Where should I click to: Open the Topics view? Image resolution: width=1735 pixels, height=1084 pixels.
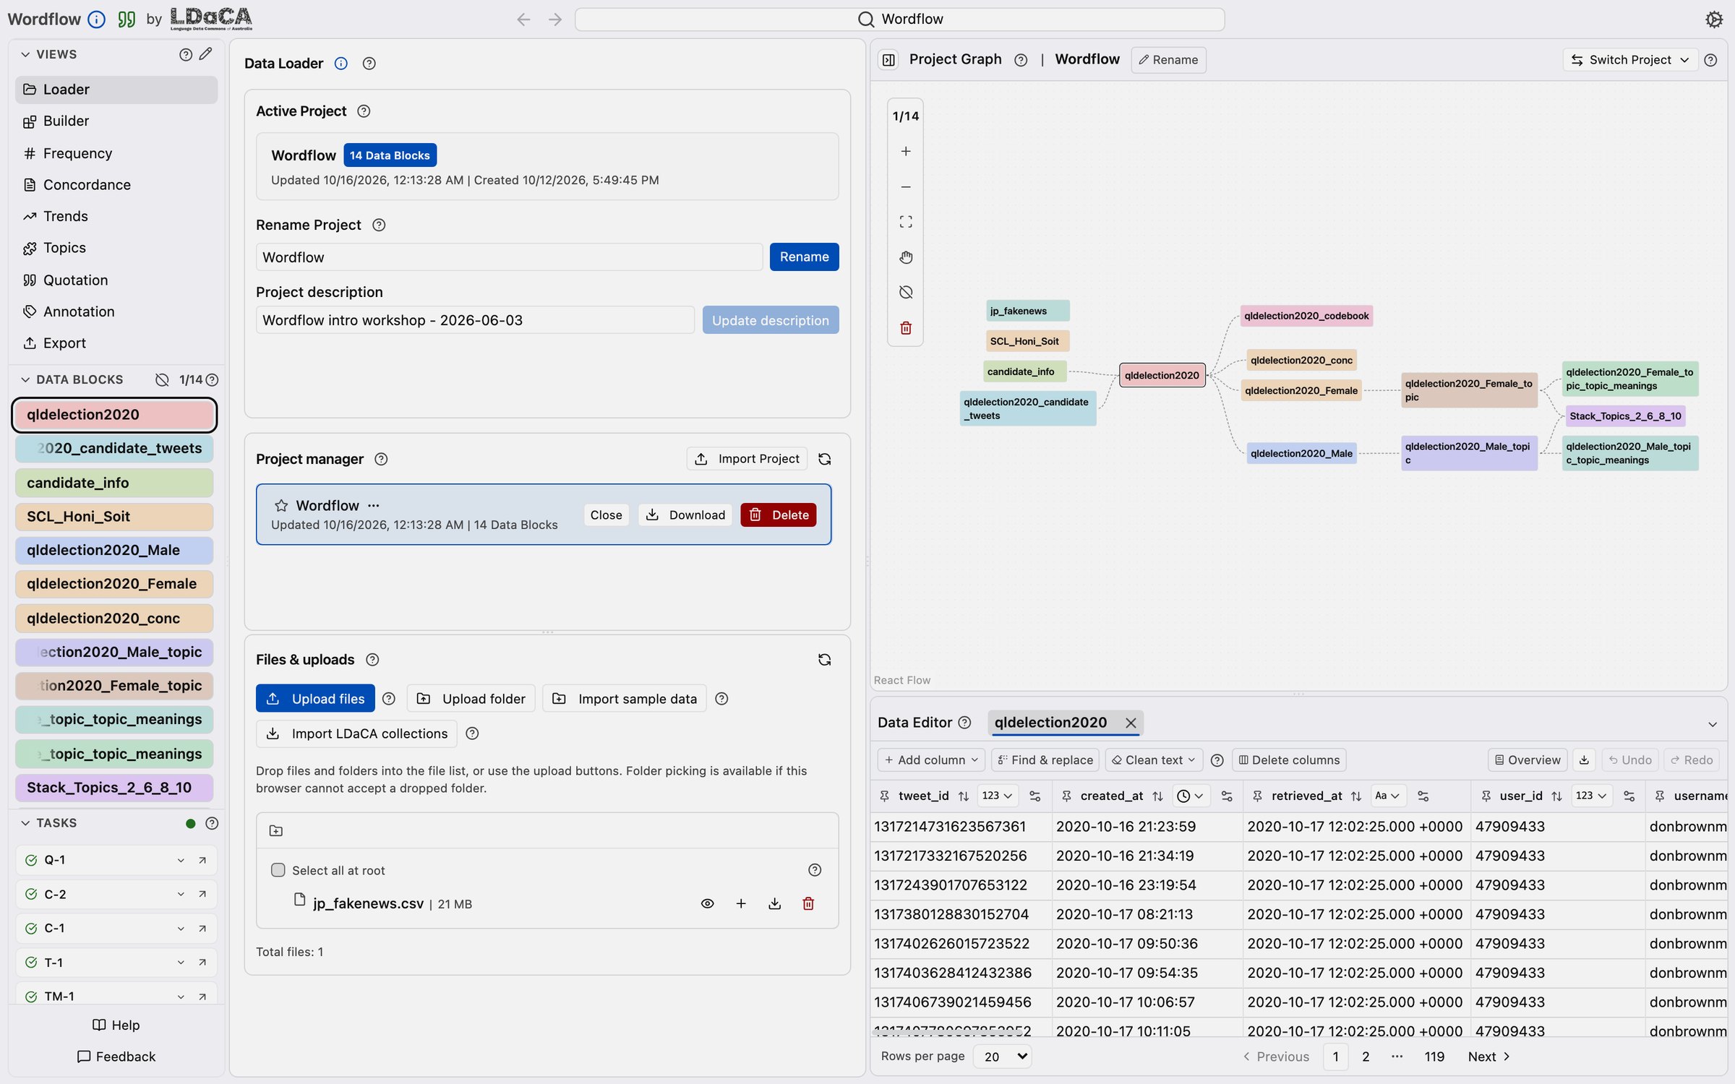point(116,248)
